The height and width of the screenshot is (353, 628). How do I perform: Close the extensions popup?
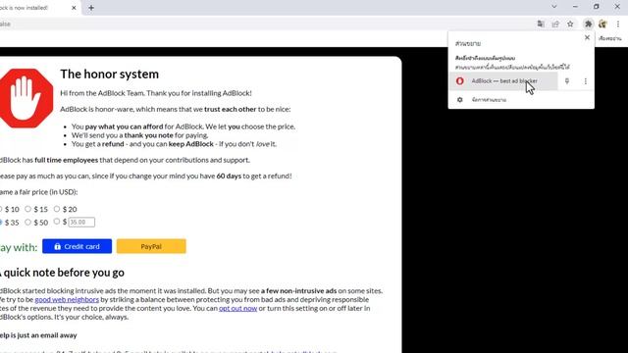(587, 37)
